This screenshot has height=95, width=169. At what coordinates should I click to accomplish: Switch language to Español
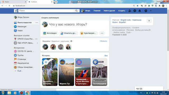pos(122,22)
